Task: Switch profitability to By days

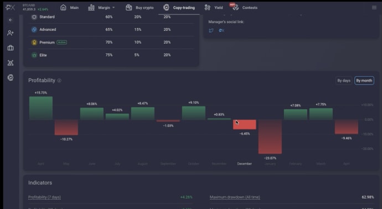Action: pos(344,81)
